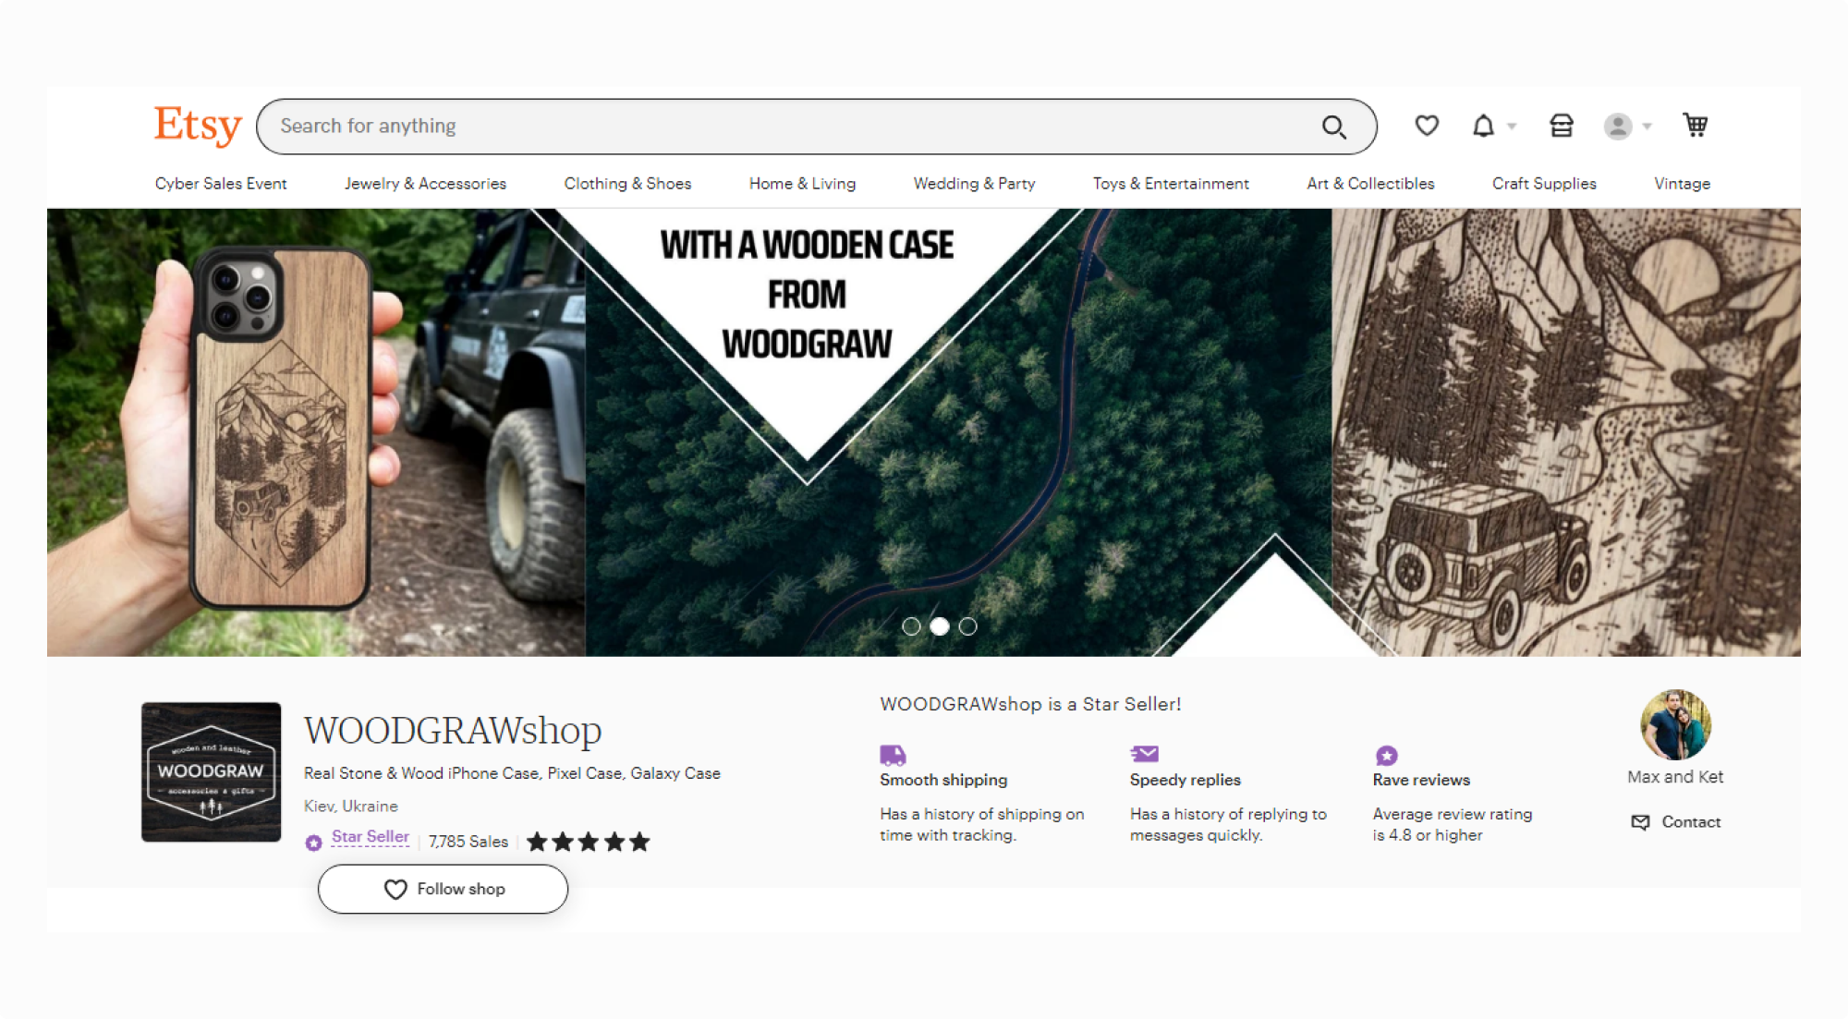
Task: Click the heart icon in Follow shop
Action: click(395, 890)
